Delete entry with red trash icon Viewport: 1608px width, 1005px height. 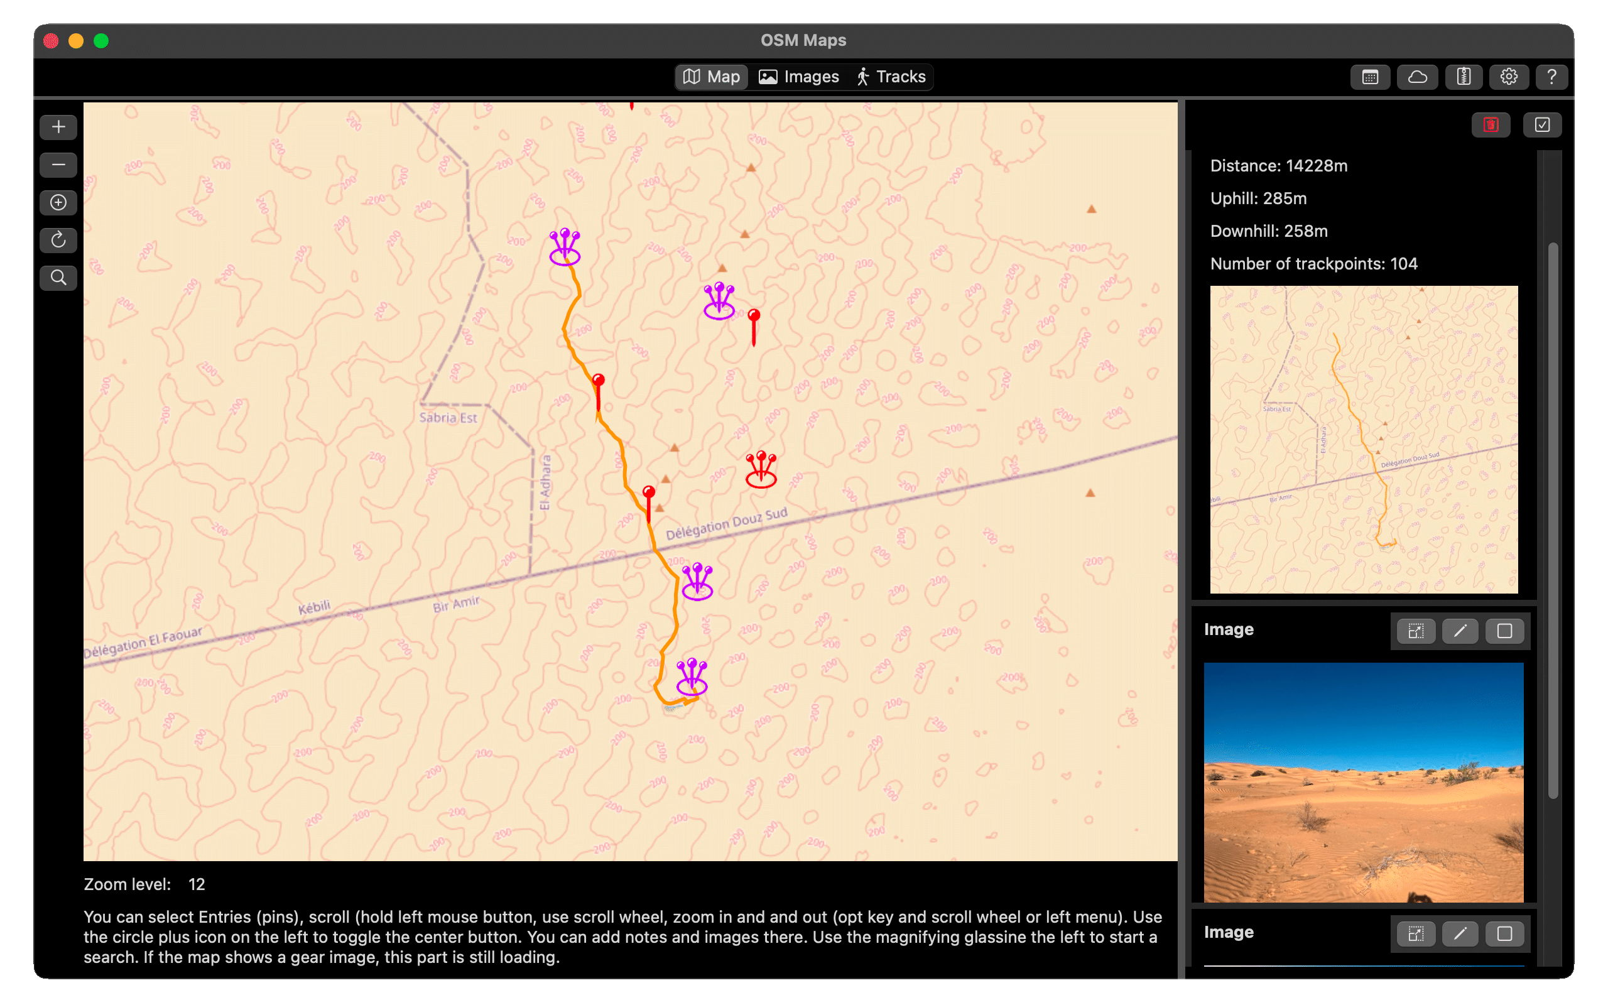tap(1491, 125)
